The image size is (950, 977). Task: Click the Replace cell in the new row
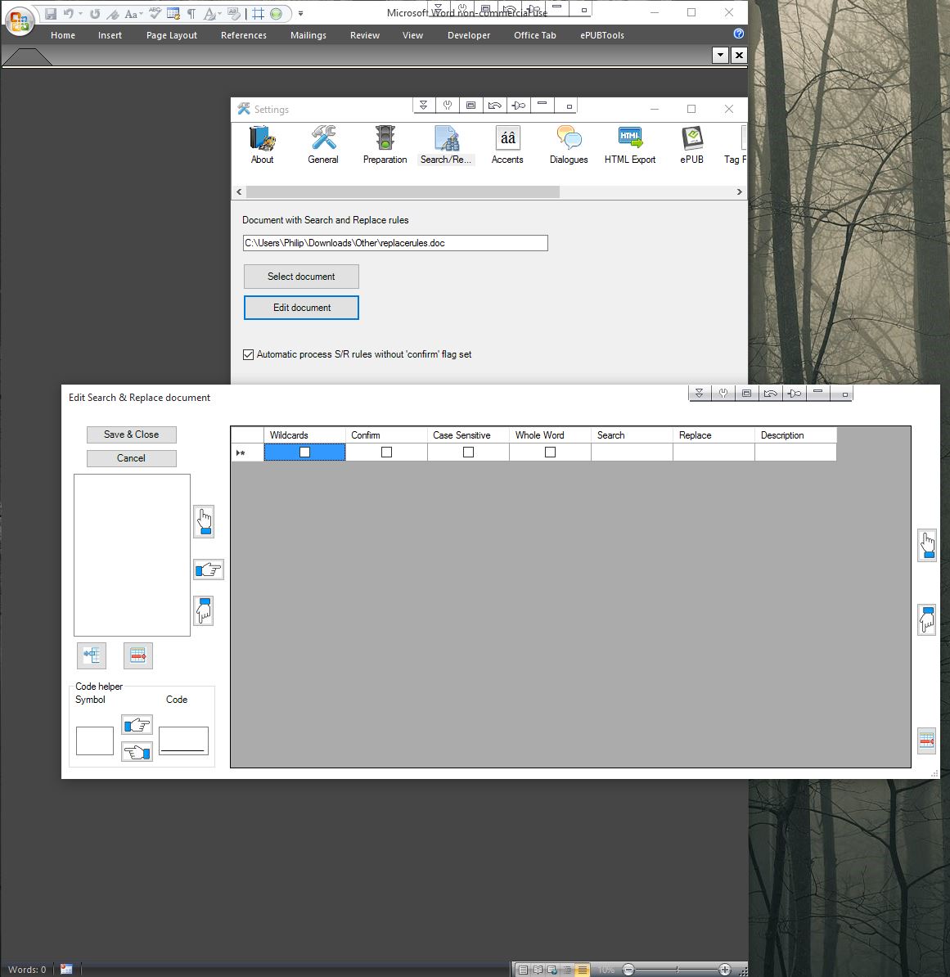coord(714,452)
